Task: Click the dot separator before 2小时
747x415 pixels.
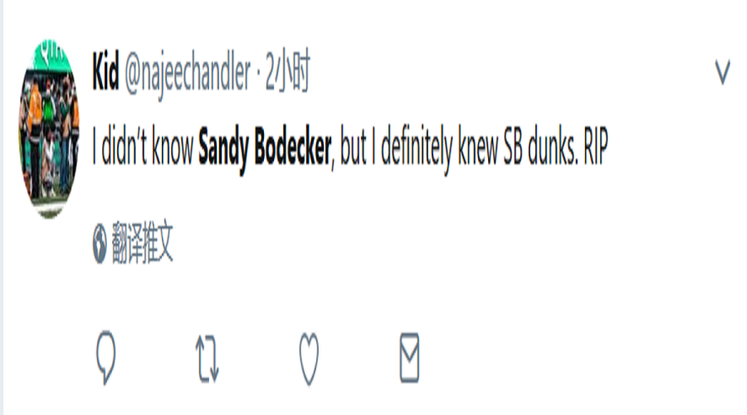Action: pos(258,73)
